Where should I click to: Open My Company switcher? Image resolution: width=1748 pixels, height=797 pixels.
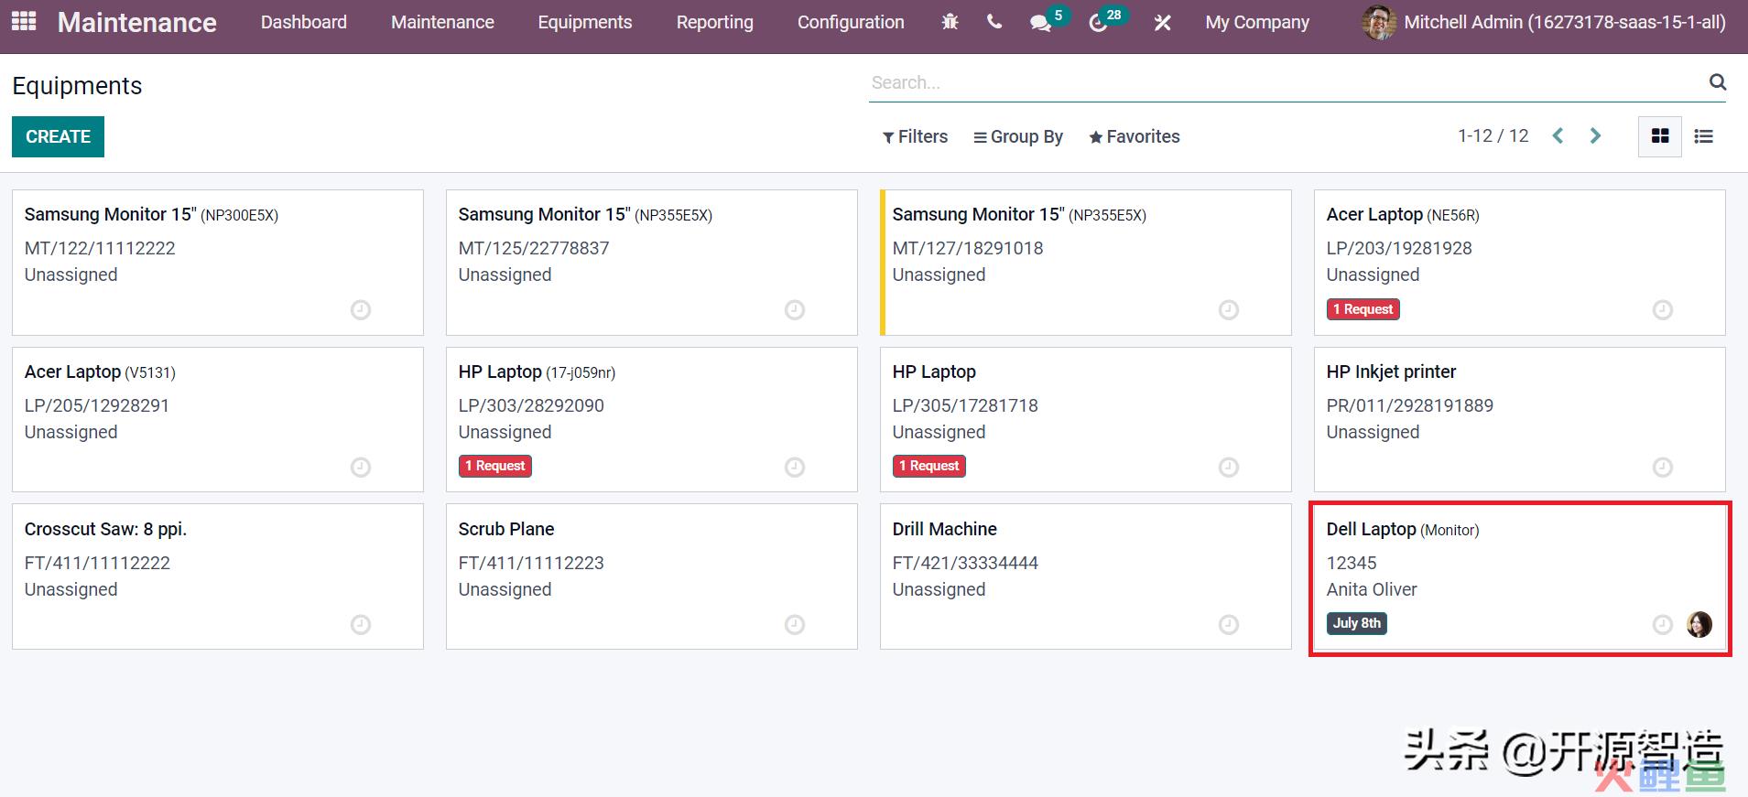point(1257,22)
